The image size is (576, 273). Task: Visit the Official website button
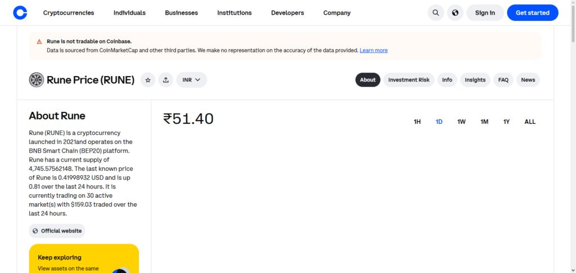pos(57,231)
